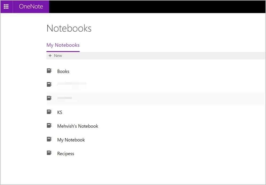Image resolution: width=266 pixels, height=185 pixels.
Task: Open the Recipess notebook
Action: [66, 154]
